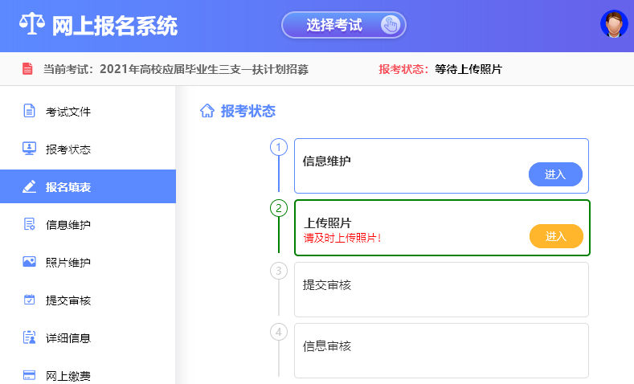Click the 网上缴费 card icon
Screen dimensions: 634x384
(29, 374)
